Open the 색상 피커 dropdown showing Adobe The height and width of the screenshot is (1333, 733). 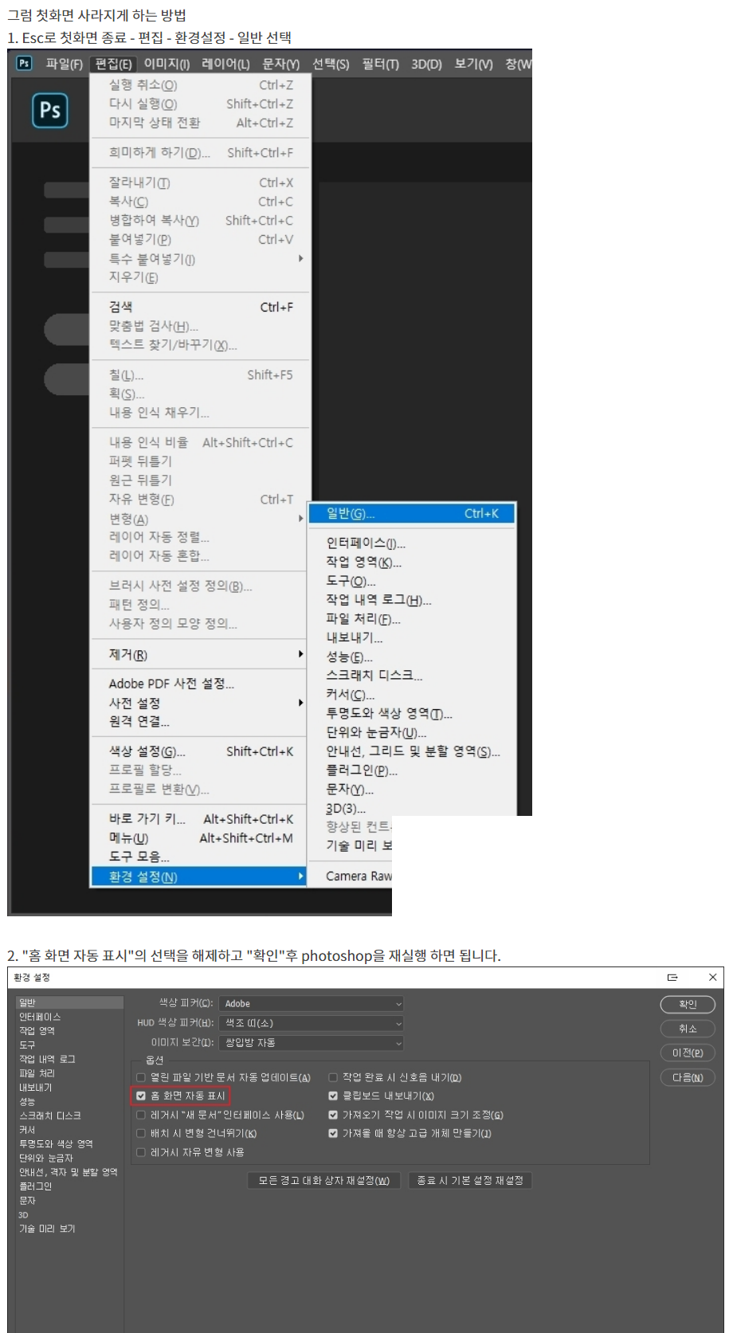311,1004
